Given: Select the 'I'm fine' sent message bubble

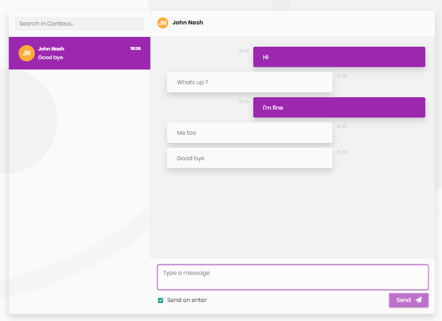Looking at the screenshot, I should click(x=339, y=108).
